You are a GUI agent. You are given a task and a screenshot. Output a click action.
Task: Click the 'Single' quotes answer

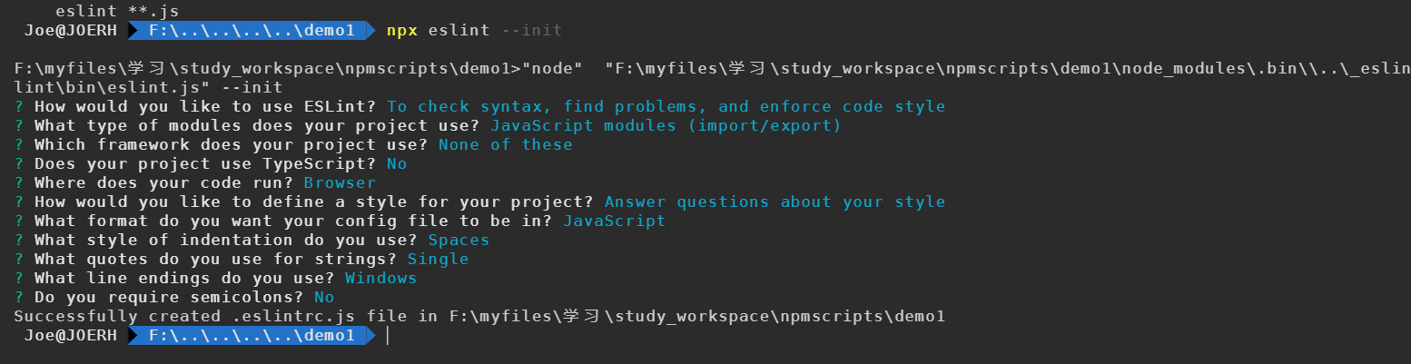[x=438, y=259]
